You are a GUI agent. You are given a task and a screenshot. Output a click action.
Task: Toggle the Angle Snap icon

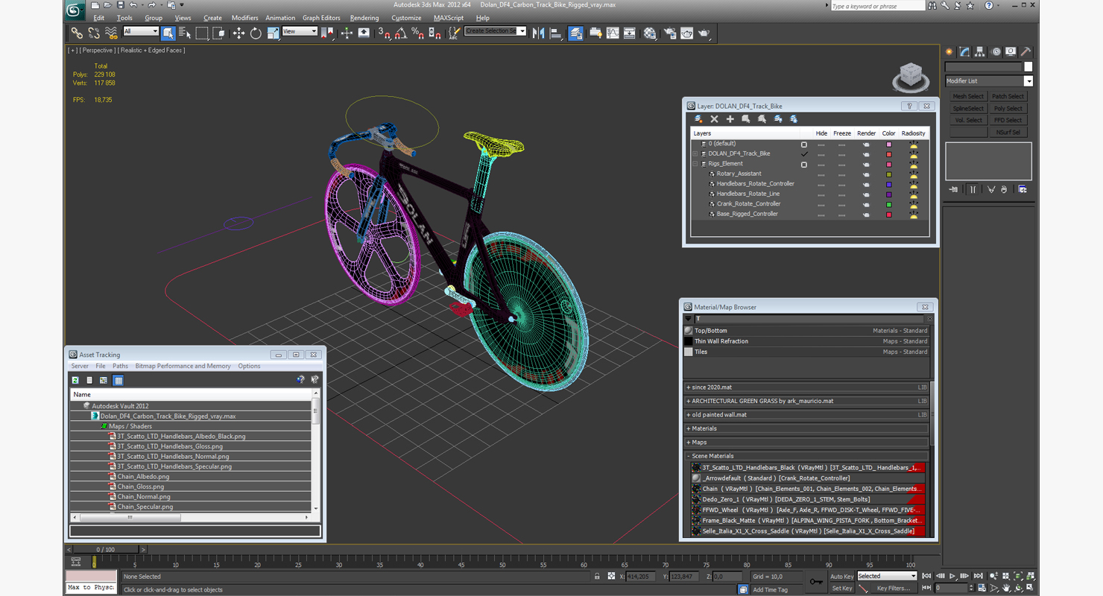pos(401,33)
